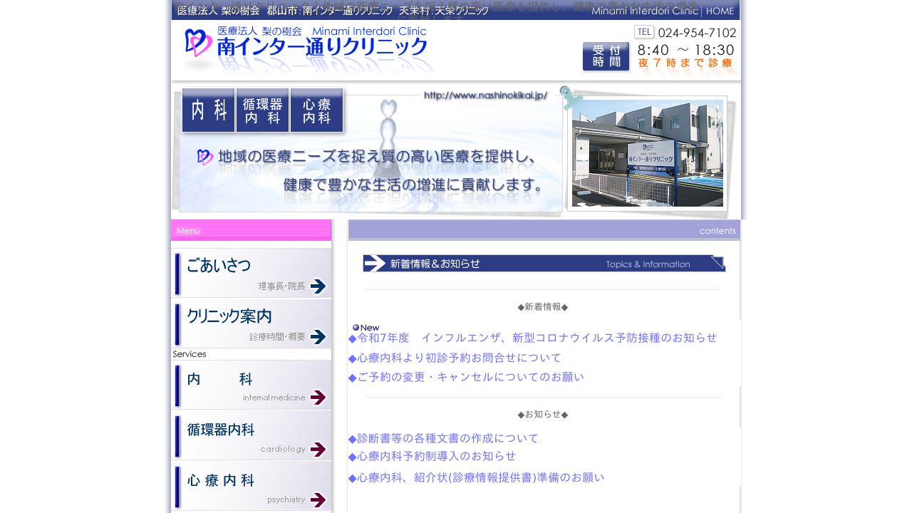Click the arrow icon next to cardiology menu
Viewport: 912px width, 513px height.
click(318, 450)
